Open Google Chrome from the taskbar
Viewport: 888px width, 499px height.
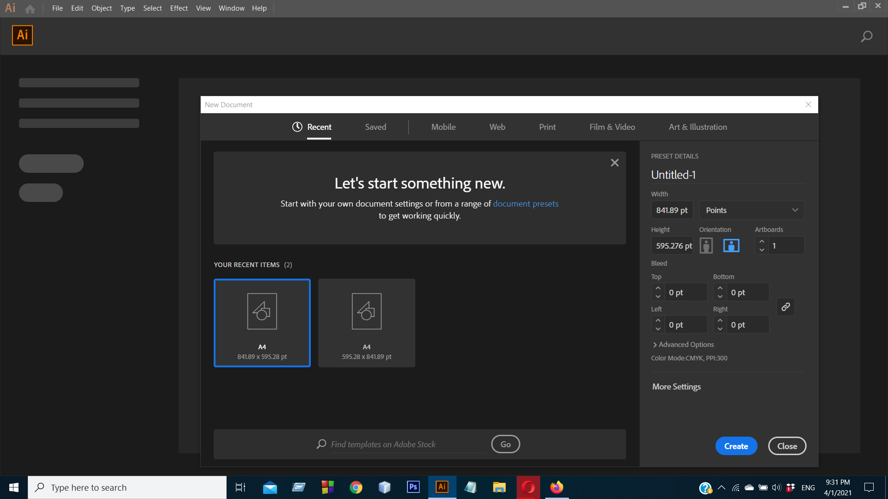(x=356, y=487)
